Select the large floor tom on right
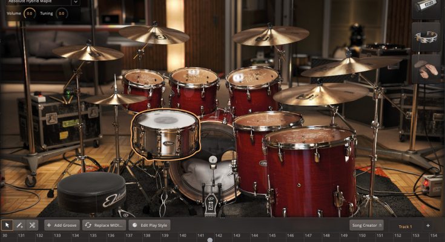This screenshot has width=445, height=242. (x=310, y=169)
